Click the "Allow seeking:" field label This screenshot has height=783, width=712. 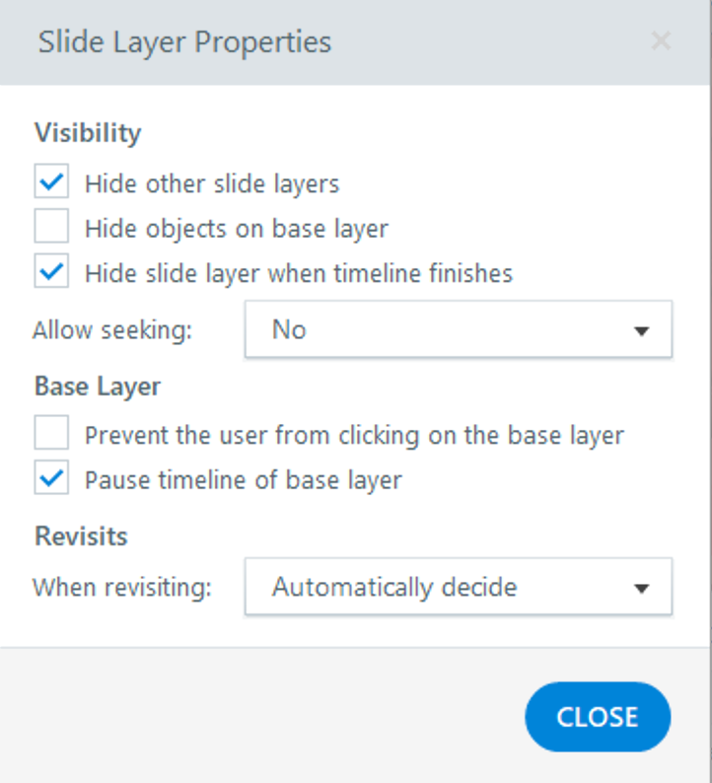[x=112, y=330]
